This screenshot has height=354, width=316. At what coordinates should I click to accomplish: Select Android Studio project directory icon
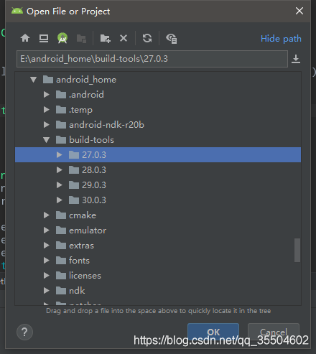pos(62,38)
